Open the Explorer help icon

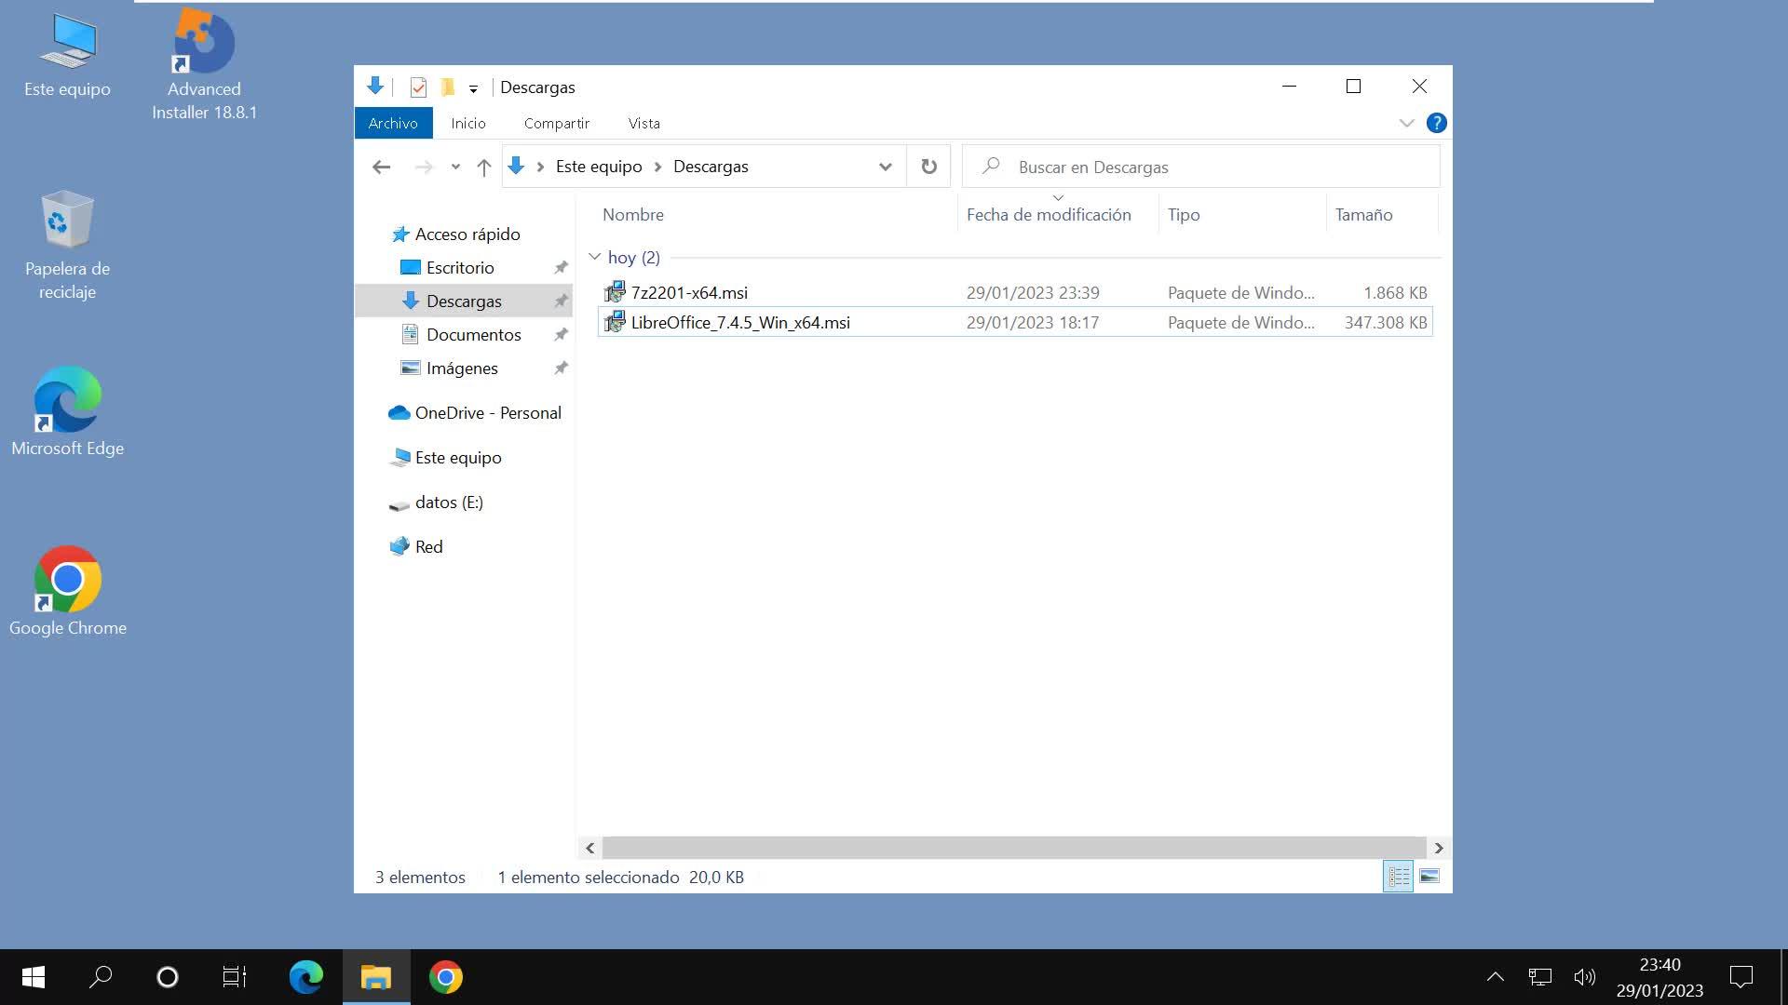(x=1436, y=123)
